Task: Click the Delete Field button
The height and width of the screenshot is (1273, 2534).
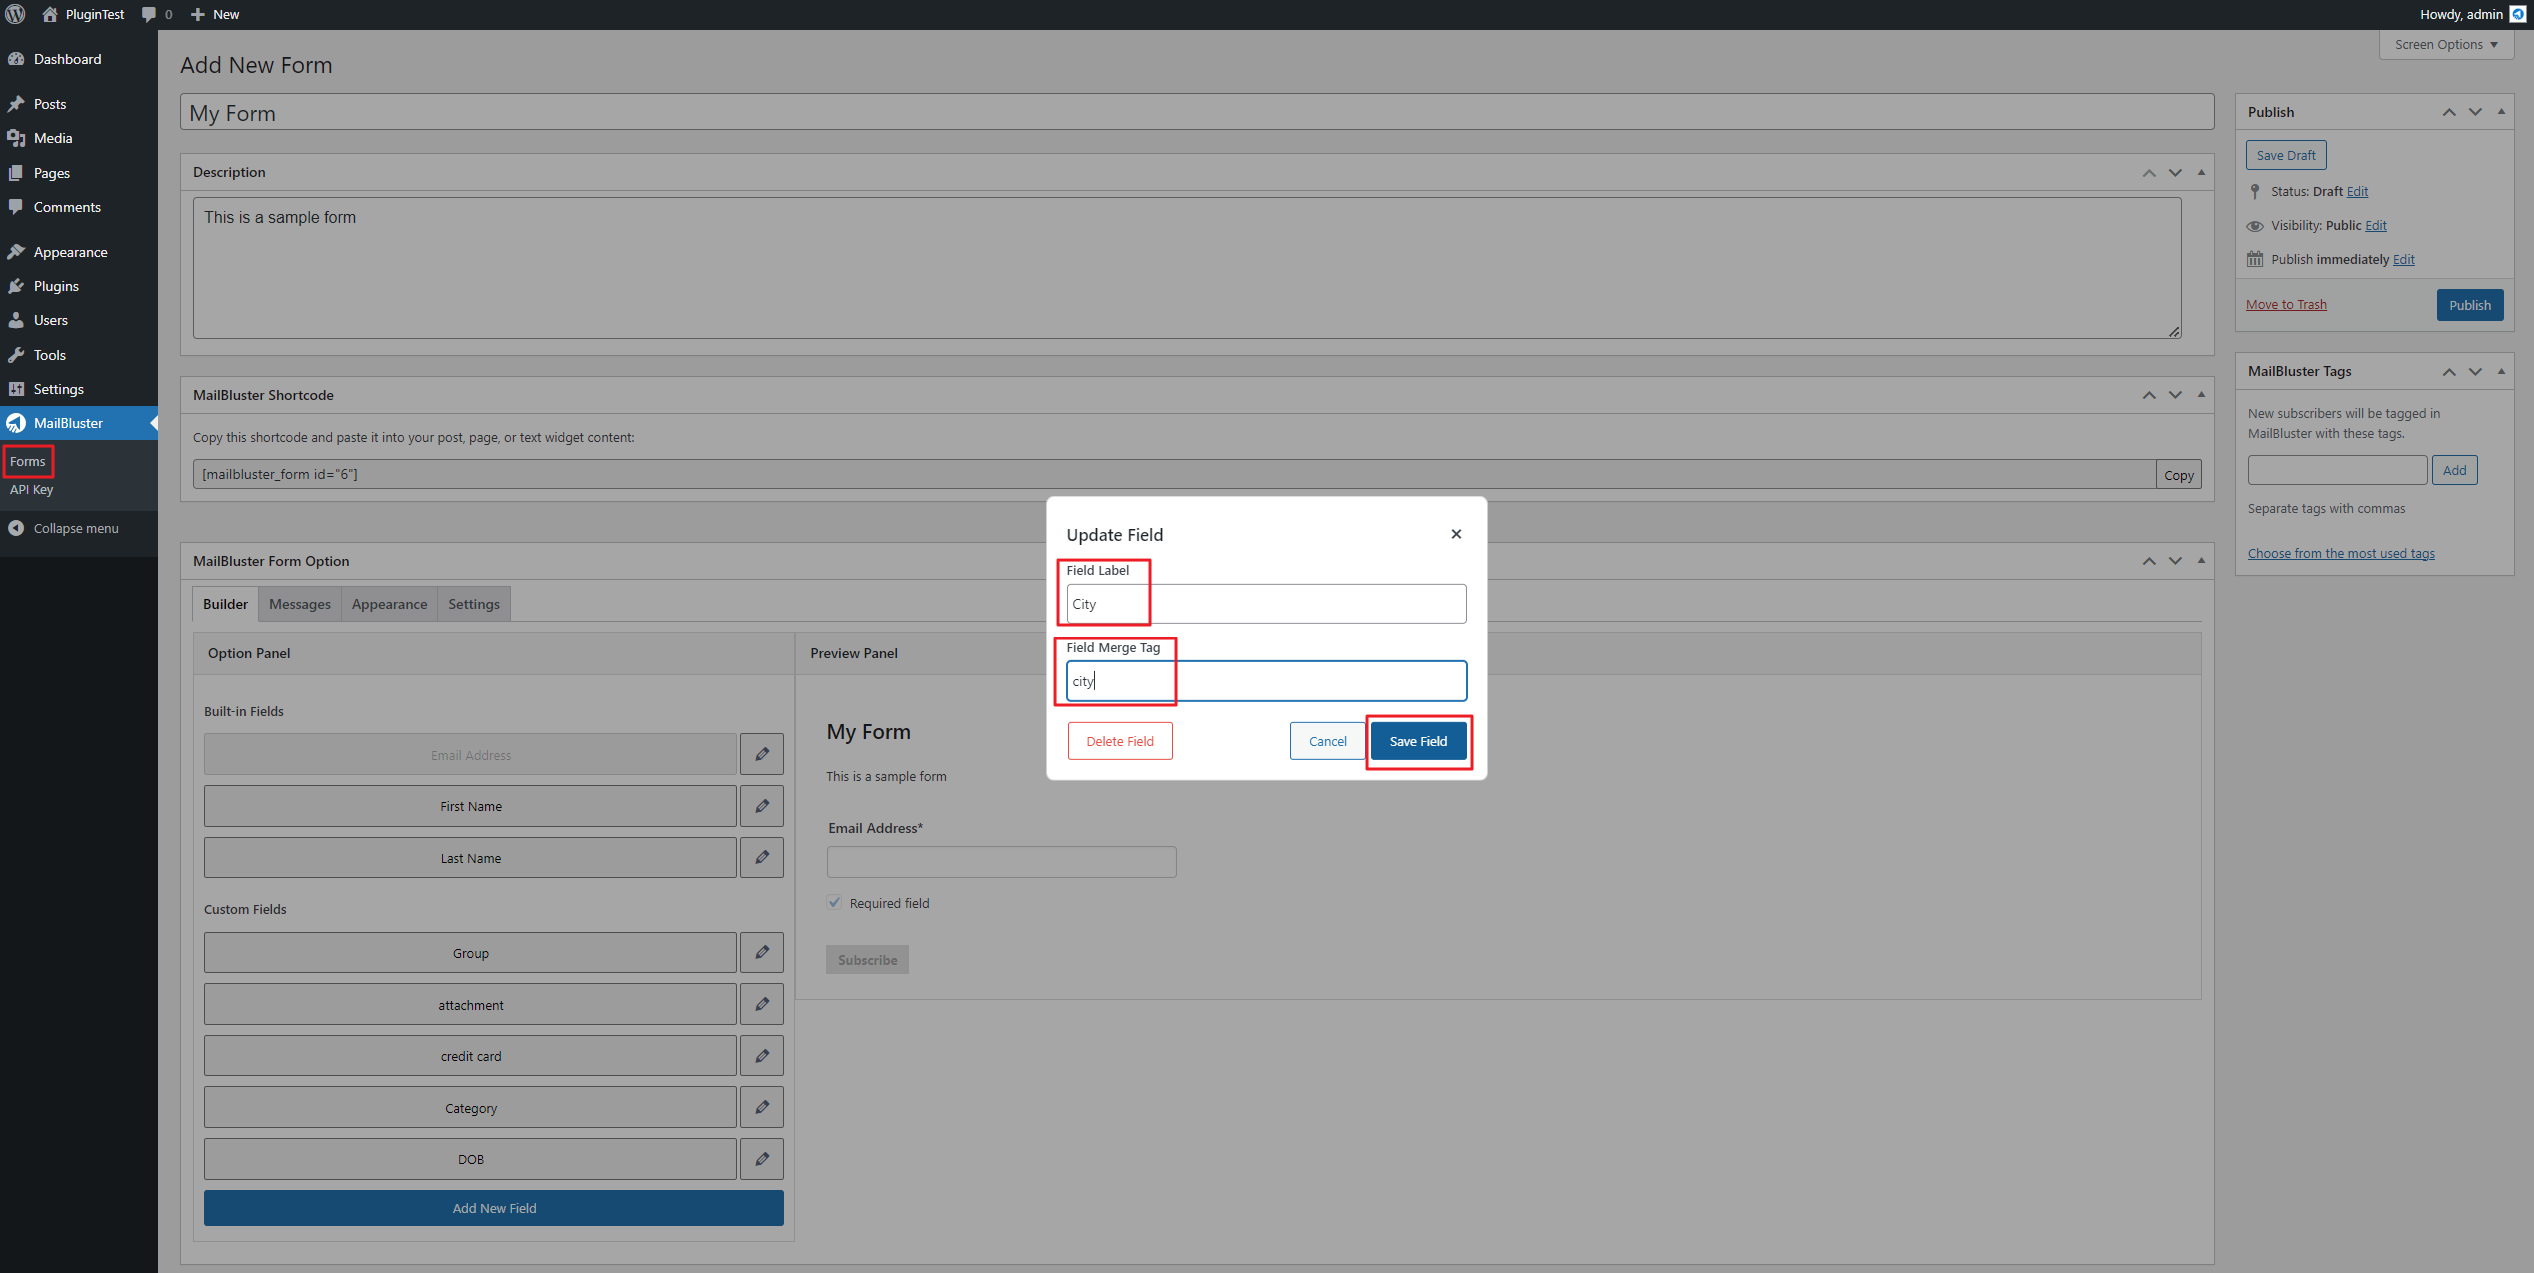Action: [1119, 741]
